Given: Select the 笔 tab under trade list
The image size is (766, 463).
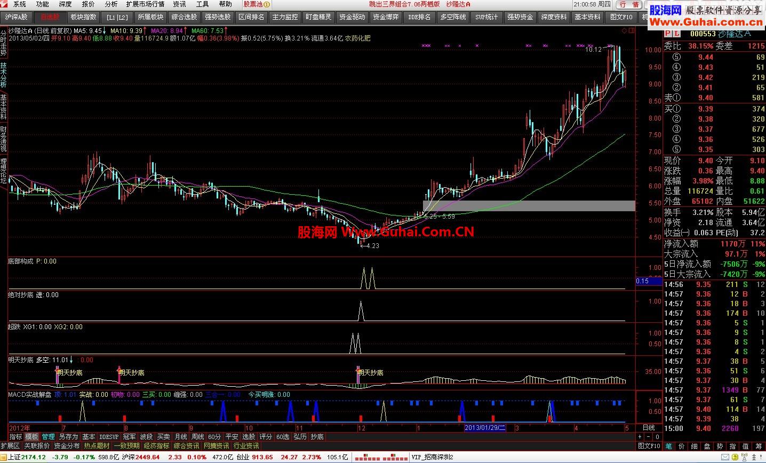Looking at the screenshot, I should [669, 445].
